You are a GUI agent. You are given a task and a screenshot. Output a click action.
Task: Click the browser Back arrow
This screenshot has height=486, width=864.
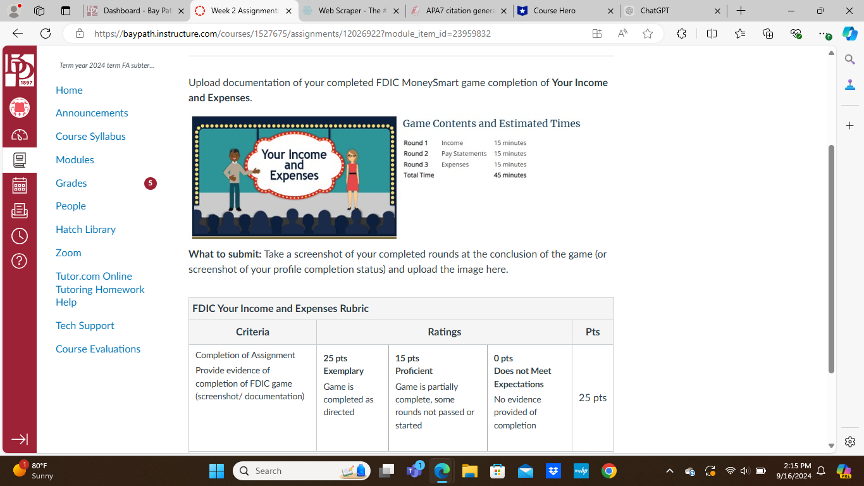tap(18, 34)
